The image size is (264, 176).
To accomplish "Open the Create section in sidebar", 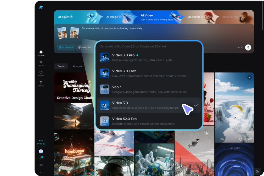I will 41,63.
